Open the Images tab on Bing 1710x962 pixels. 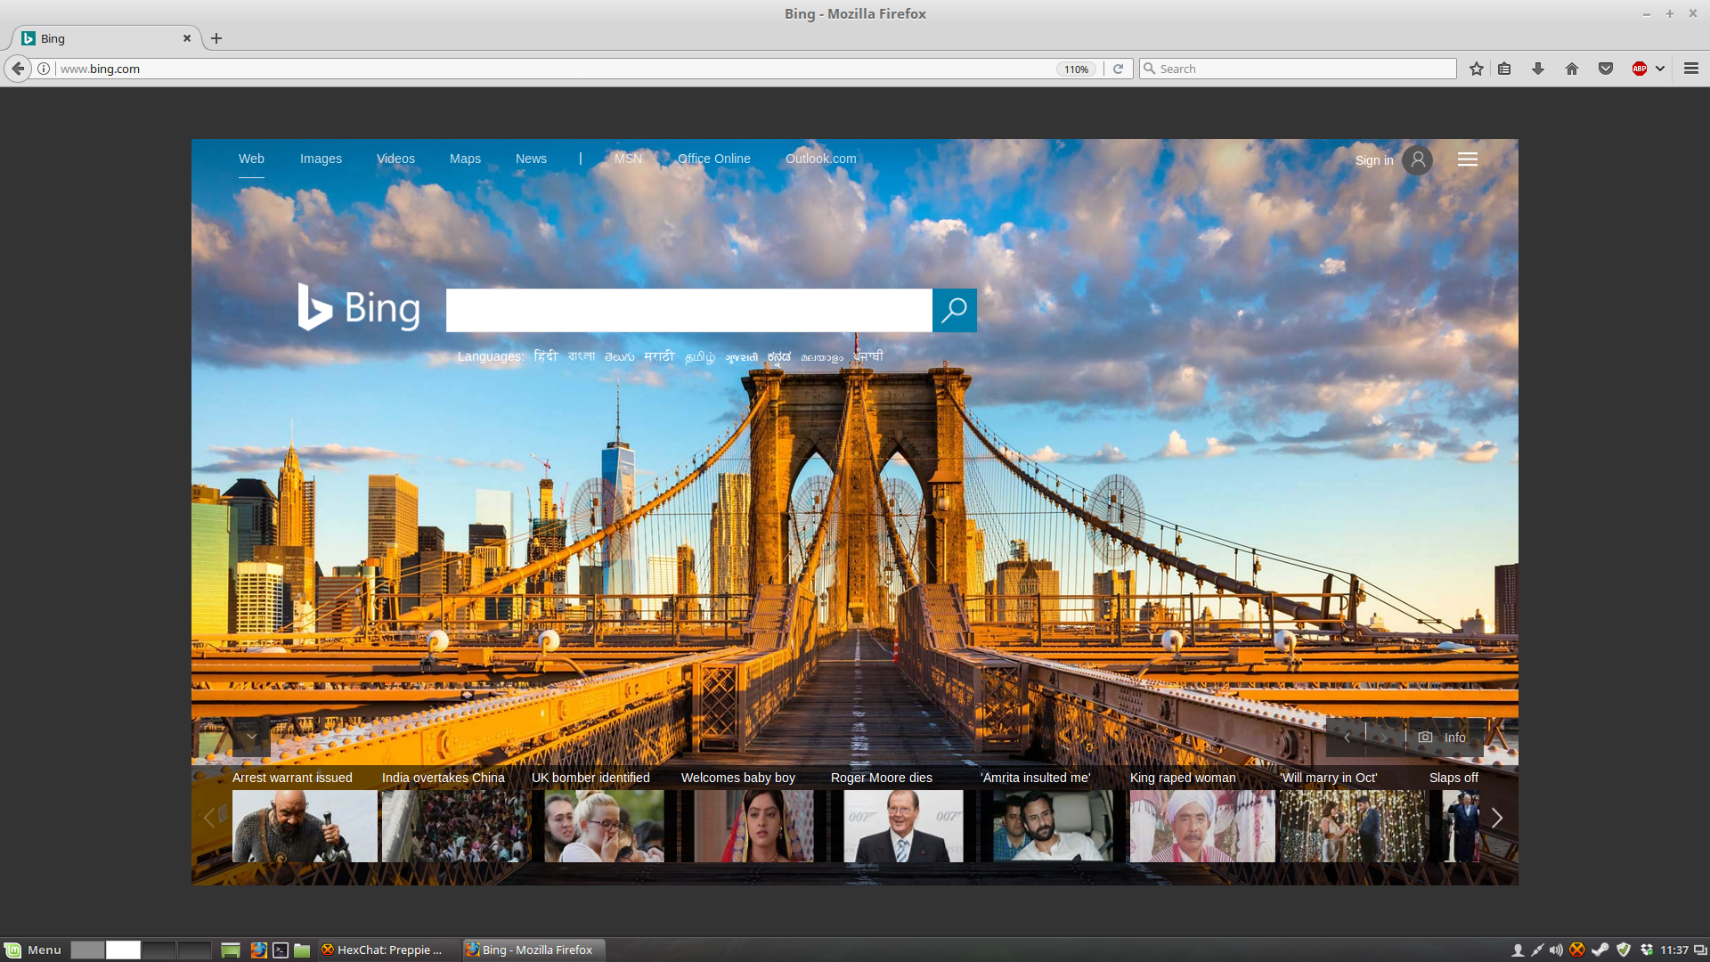[321, 159]
